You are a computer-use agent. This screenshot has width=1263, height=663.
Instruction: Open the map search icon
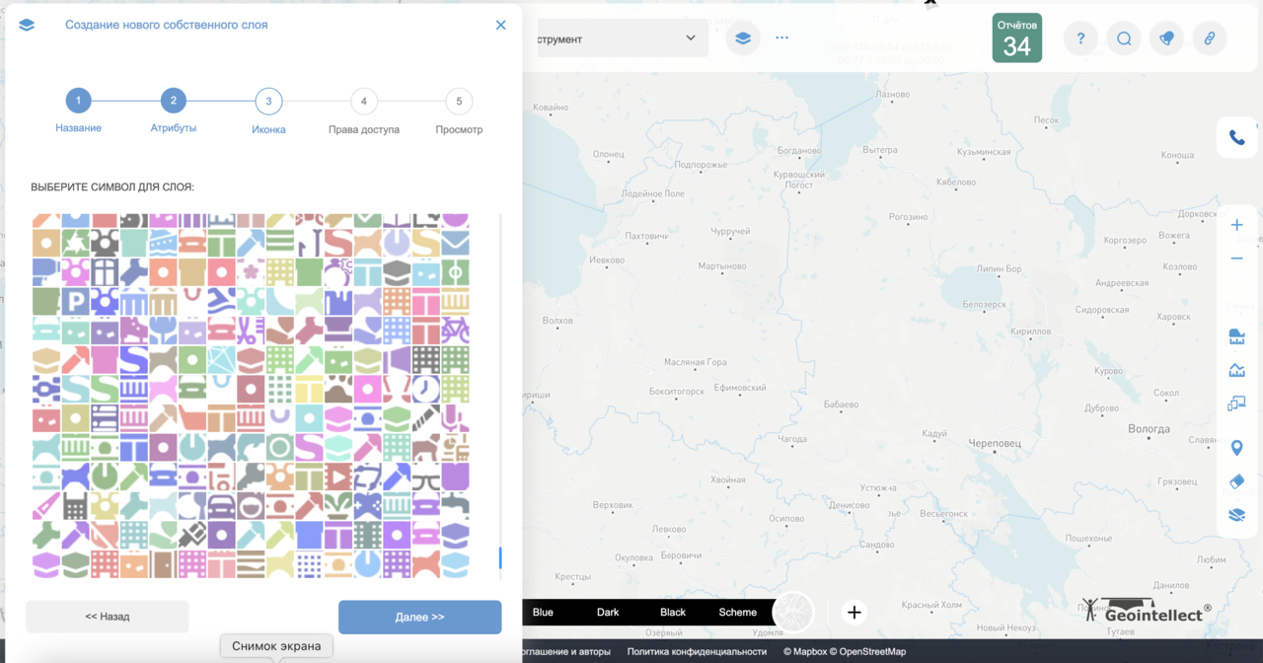[x=1124, y=37]
